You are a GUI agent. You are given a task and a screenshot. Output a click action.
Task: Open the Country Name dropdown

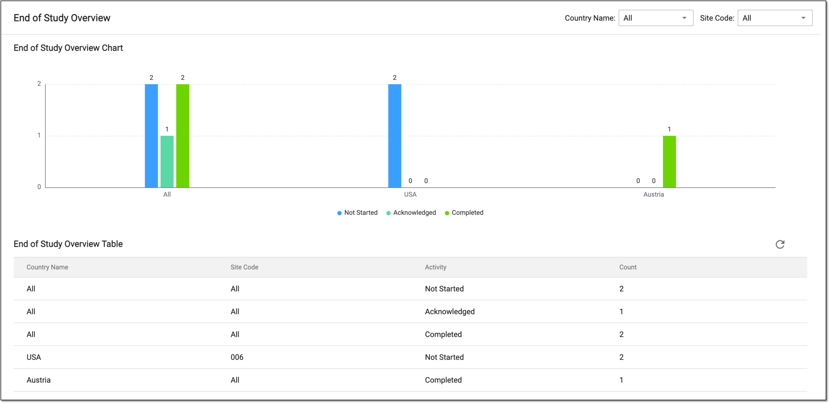pos(656,18)
